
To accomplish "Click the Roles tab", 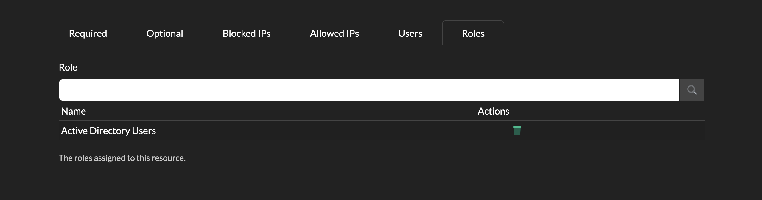I will (x=473, y=34).
